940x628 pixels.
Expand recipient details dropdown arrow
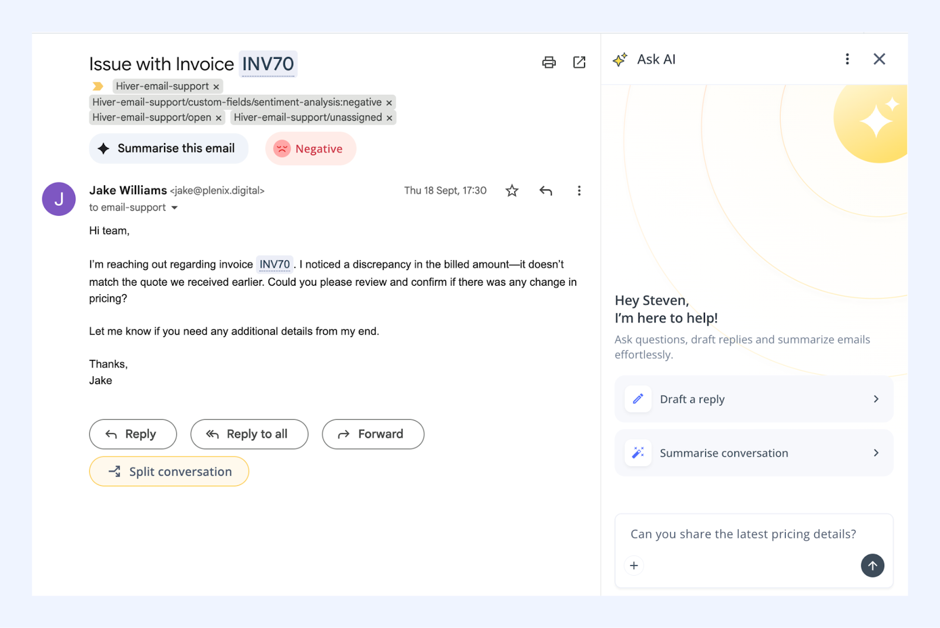pyautogui.click(x=174, y=208)
